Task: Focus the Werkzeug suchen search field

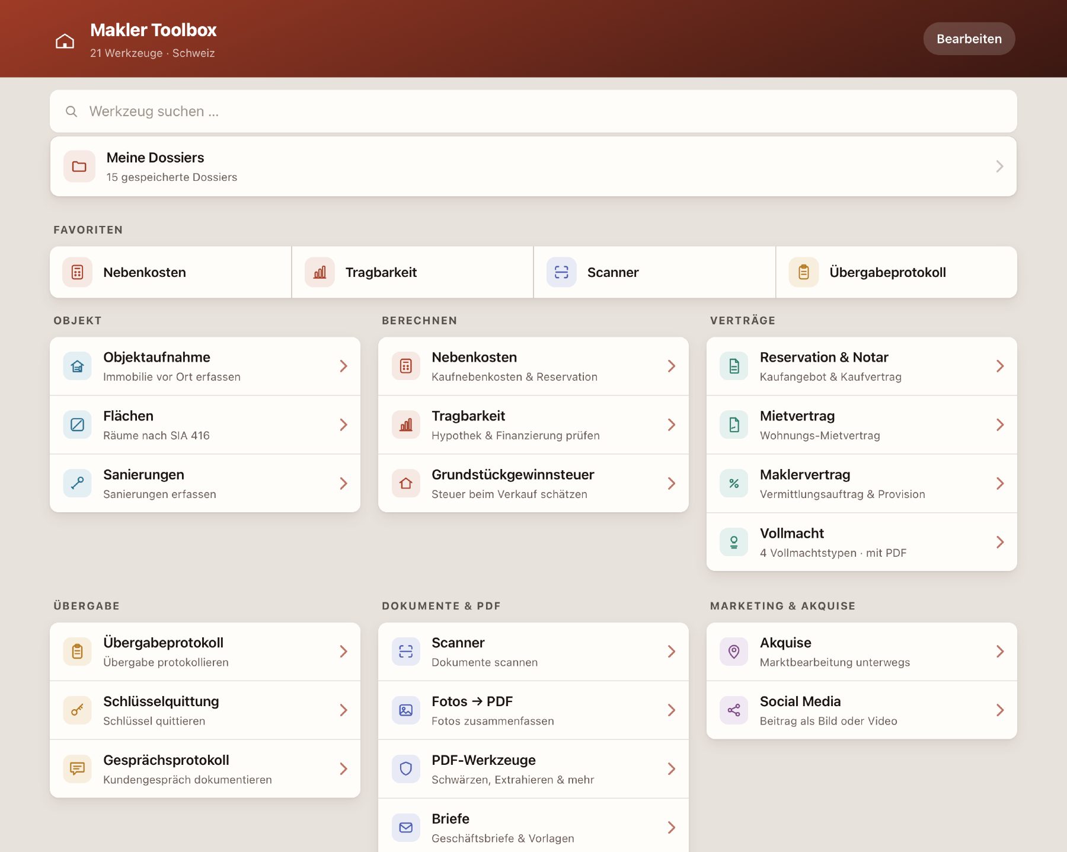Action: [x=533, y=111]
